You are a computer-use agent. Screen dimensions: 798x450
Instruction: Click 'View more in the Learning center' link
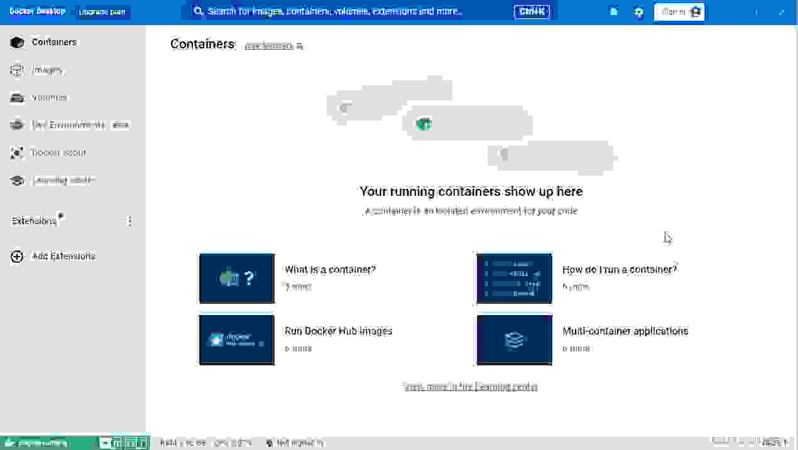(x=471, y=387)
